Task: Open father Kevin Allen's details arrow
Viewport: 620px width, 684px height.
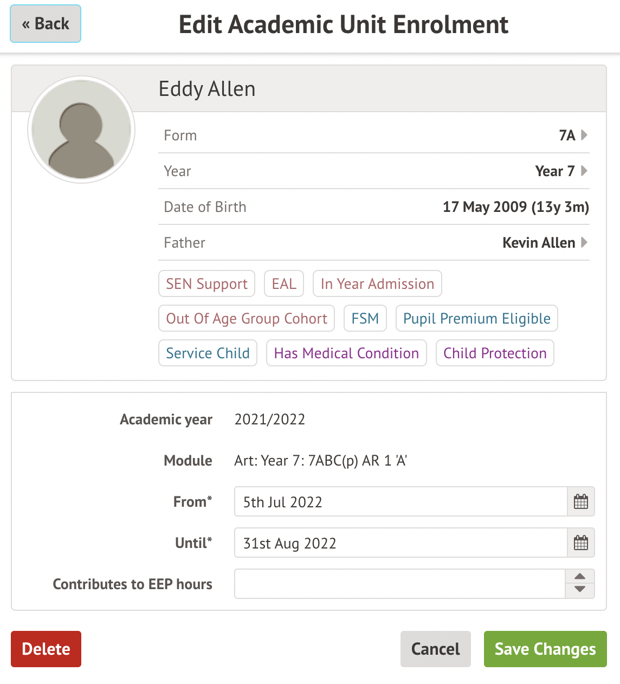Action: coord(584,242)
